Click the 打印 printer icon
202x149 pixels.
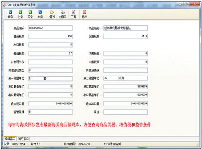[x=63, y=12]
